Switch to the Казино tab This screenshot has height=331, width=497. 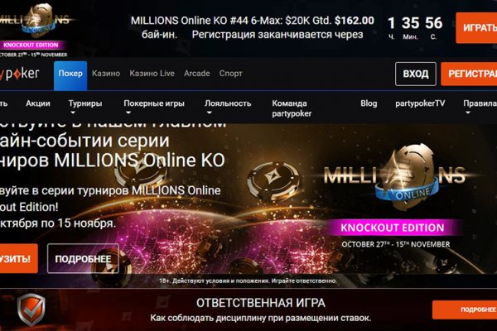pyautogui.click(x=106, y=74)
